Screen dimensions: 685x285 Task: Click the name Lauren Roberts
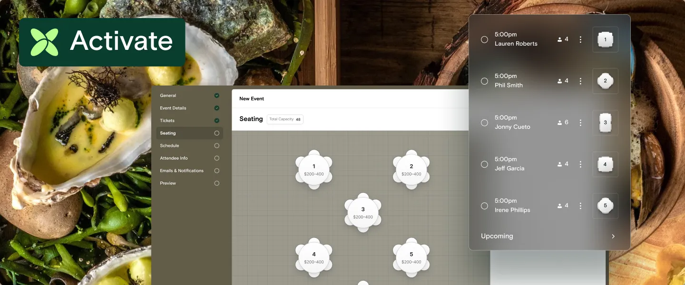pyautogui.click(x=516, y=44)
